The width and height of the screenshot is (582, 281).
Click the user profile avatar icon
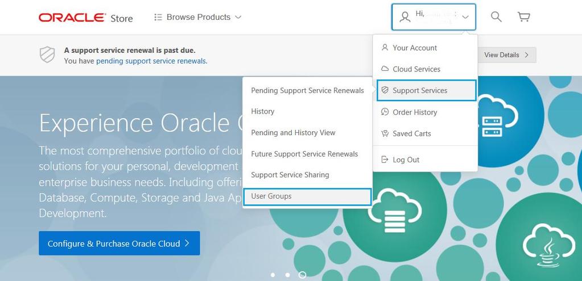point(405,16)
